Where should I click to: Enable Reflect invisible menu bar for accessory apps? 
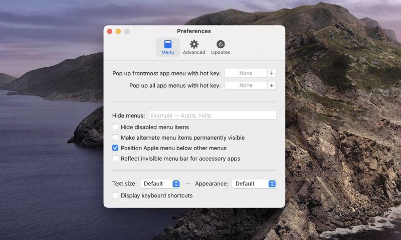(115, 159)
